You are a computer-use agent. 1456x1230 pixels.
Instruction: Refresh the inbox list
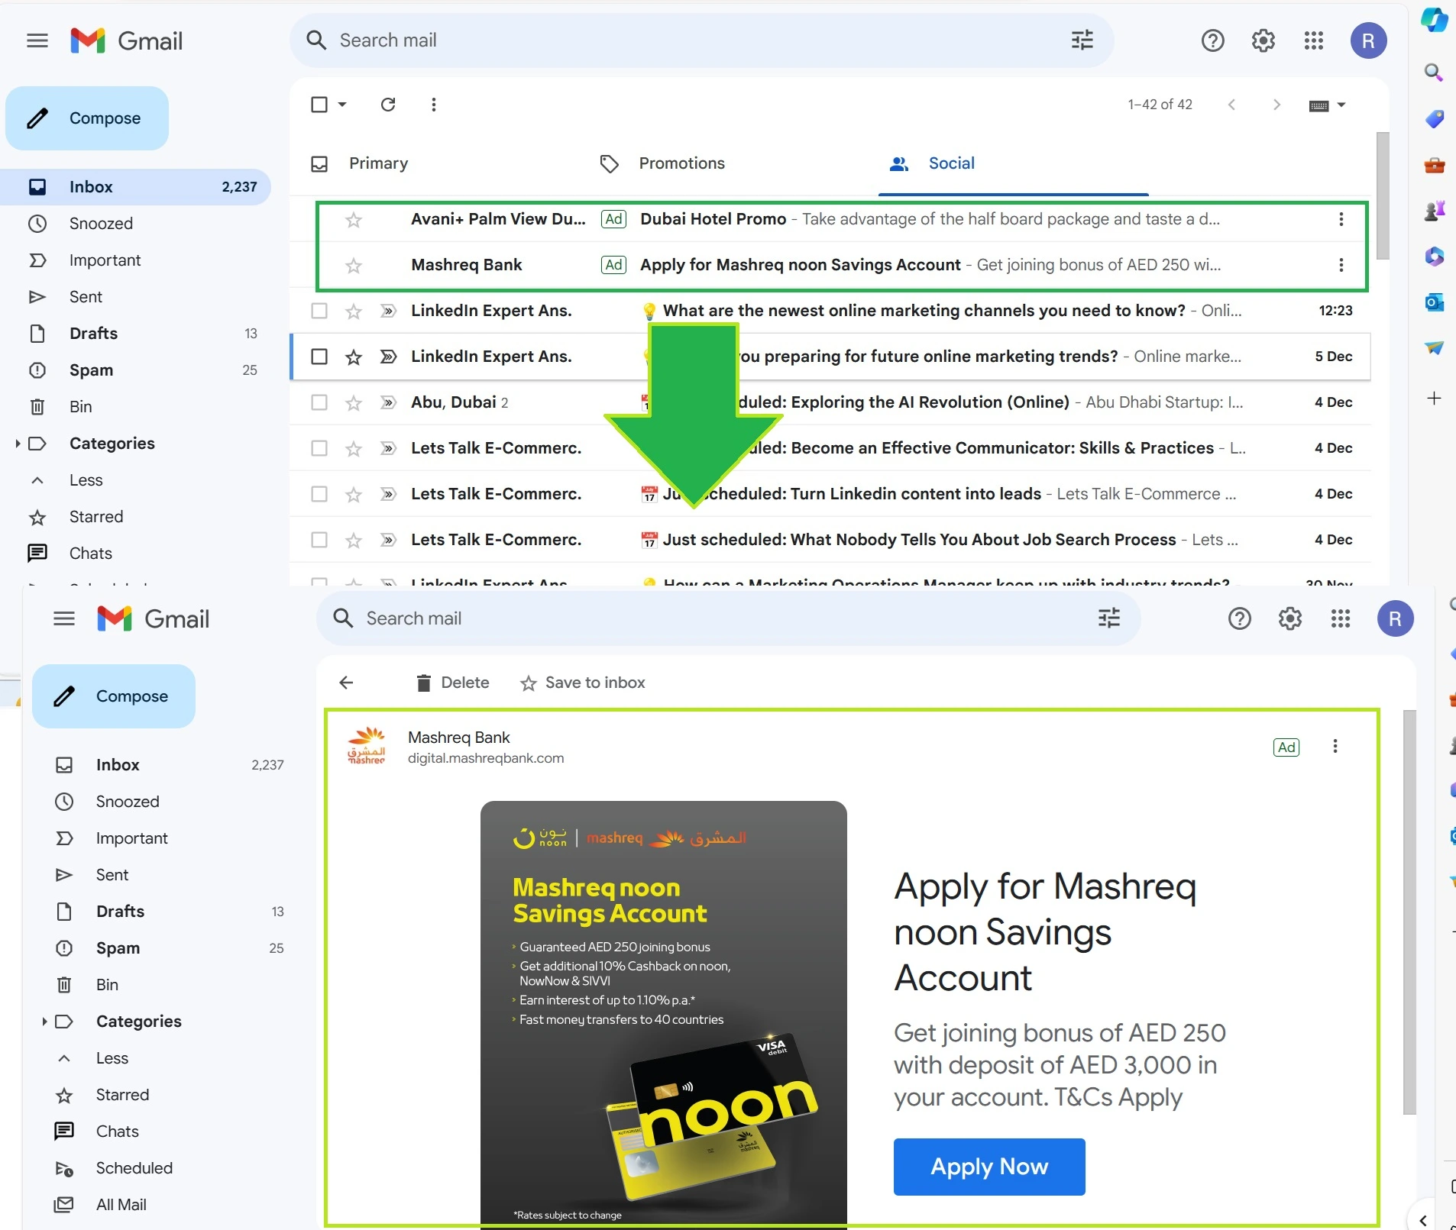tap(388, 105)
